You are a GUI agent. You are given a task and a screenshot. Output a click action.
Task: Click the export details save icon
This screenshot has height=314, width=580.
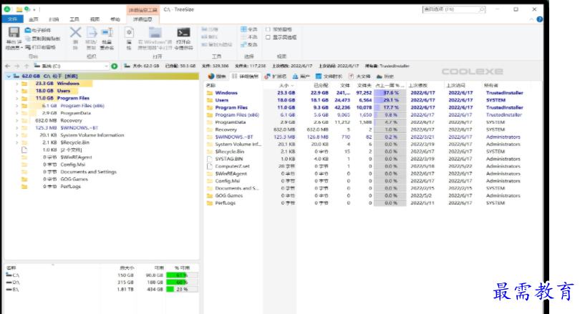click(x=14, y=33)
